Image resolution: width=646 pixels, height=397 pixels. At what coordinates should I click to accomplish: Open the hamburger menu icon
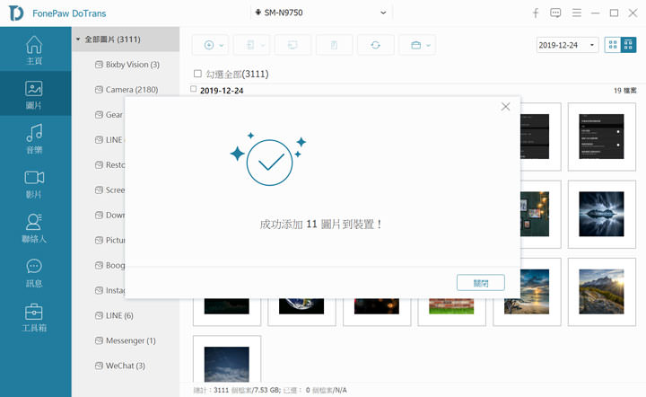(x=577, y=13)
